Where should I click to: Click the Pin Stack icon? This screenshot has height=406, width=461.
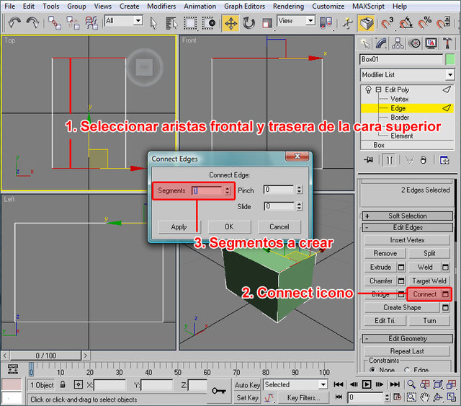click(x=368, y=160)
